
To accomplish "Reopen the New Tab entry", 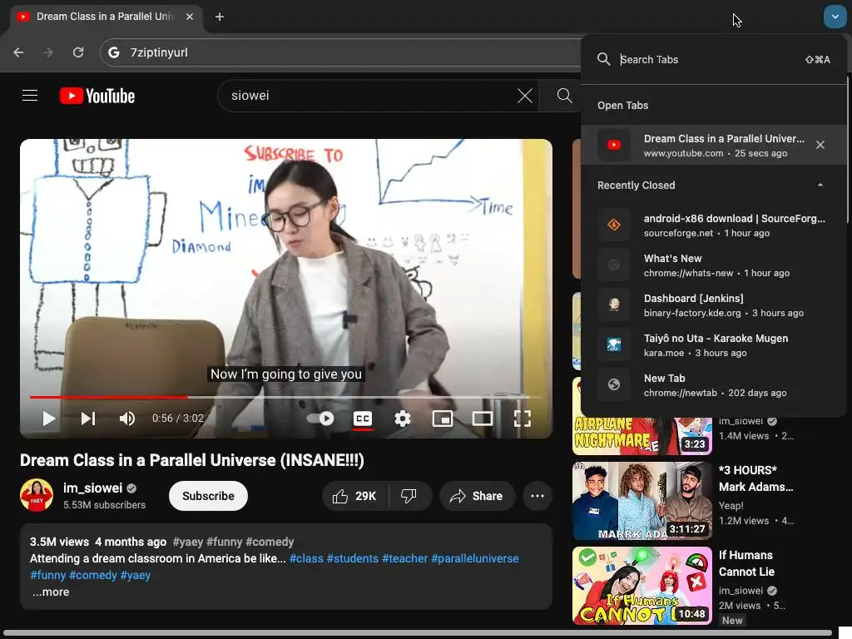I will coord(713,384).
